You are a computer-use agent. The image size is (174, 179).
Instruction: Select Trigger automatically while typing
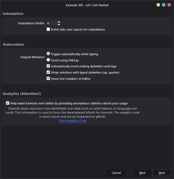tap(48, 54)
